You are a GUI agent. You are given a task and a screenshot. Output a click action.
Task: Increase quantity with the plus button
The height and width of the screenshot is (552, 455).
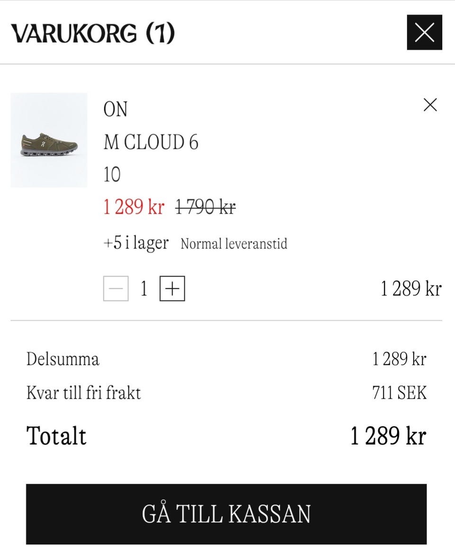click(x=172, y=289)
